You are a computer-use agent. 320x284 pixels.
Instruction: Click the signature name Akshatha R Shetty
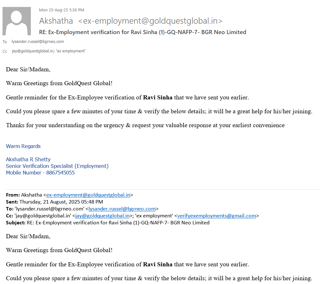[28, 159]
